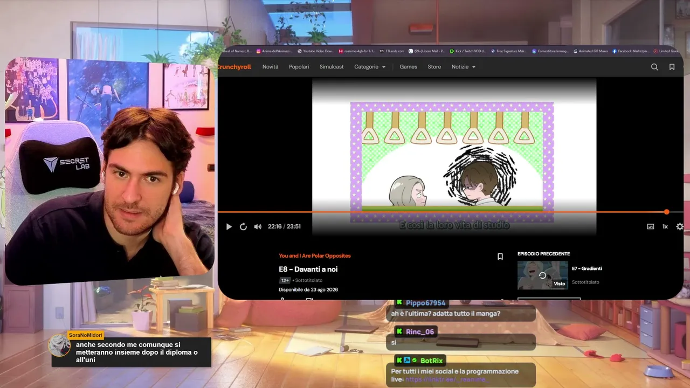Click the Wheel of Names bookmark
690x388 pixels.
point(236,51)
